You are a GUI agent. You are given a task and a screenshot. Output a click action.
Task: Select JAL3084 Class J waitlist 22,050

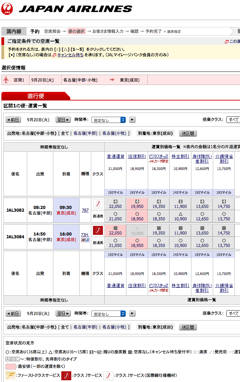(115, 231)
